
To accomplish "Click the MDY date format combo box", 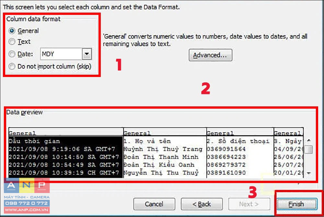I will point(66,54).
